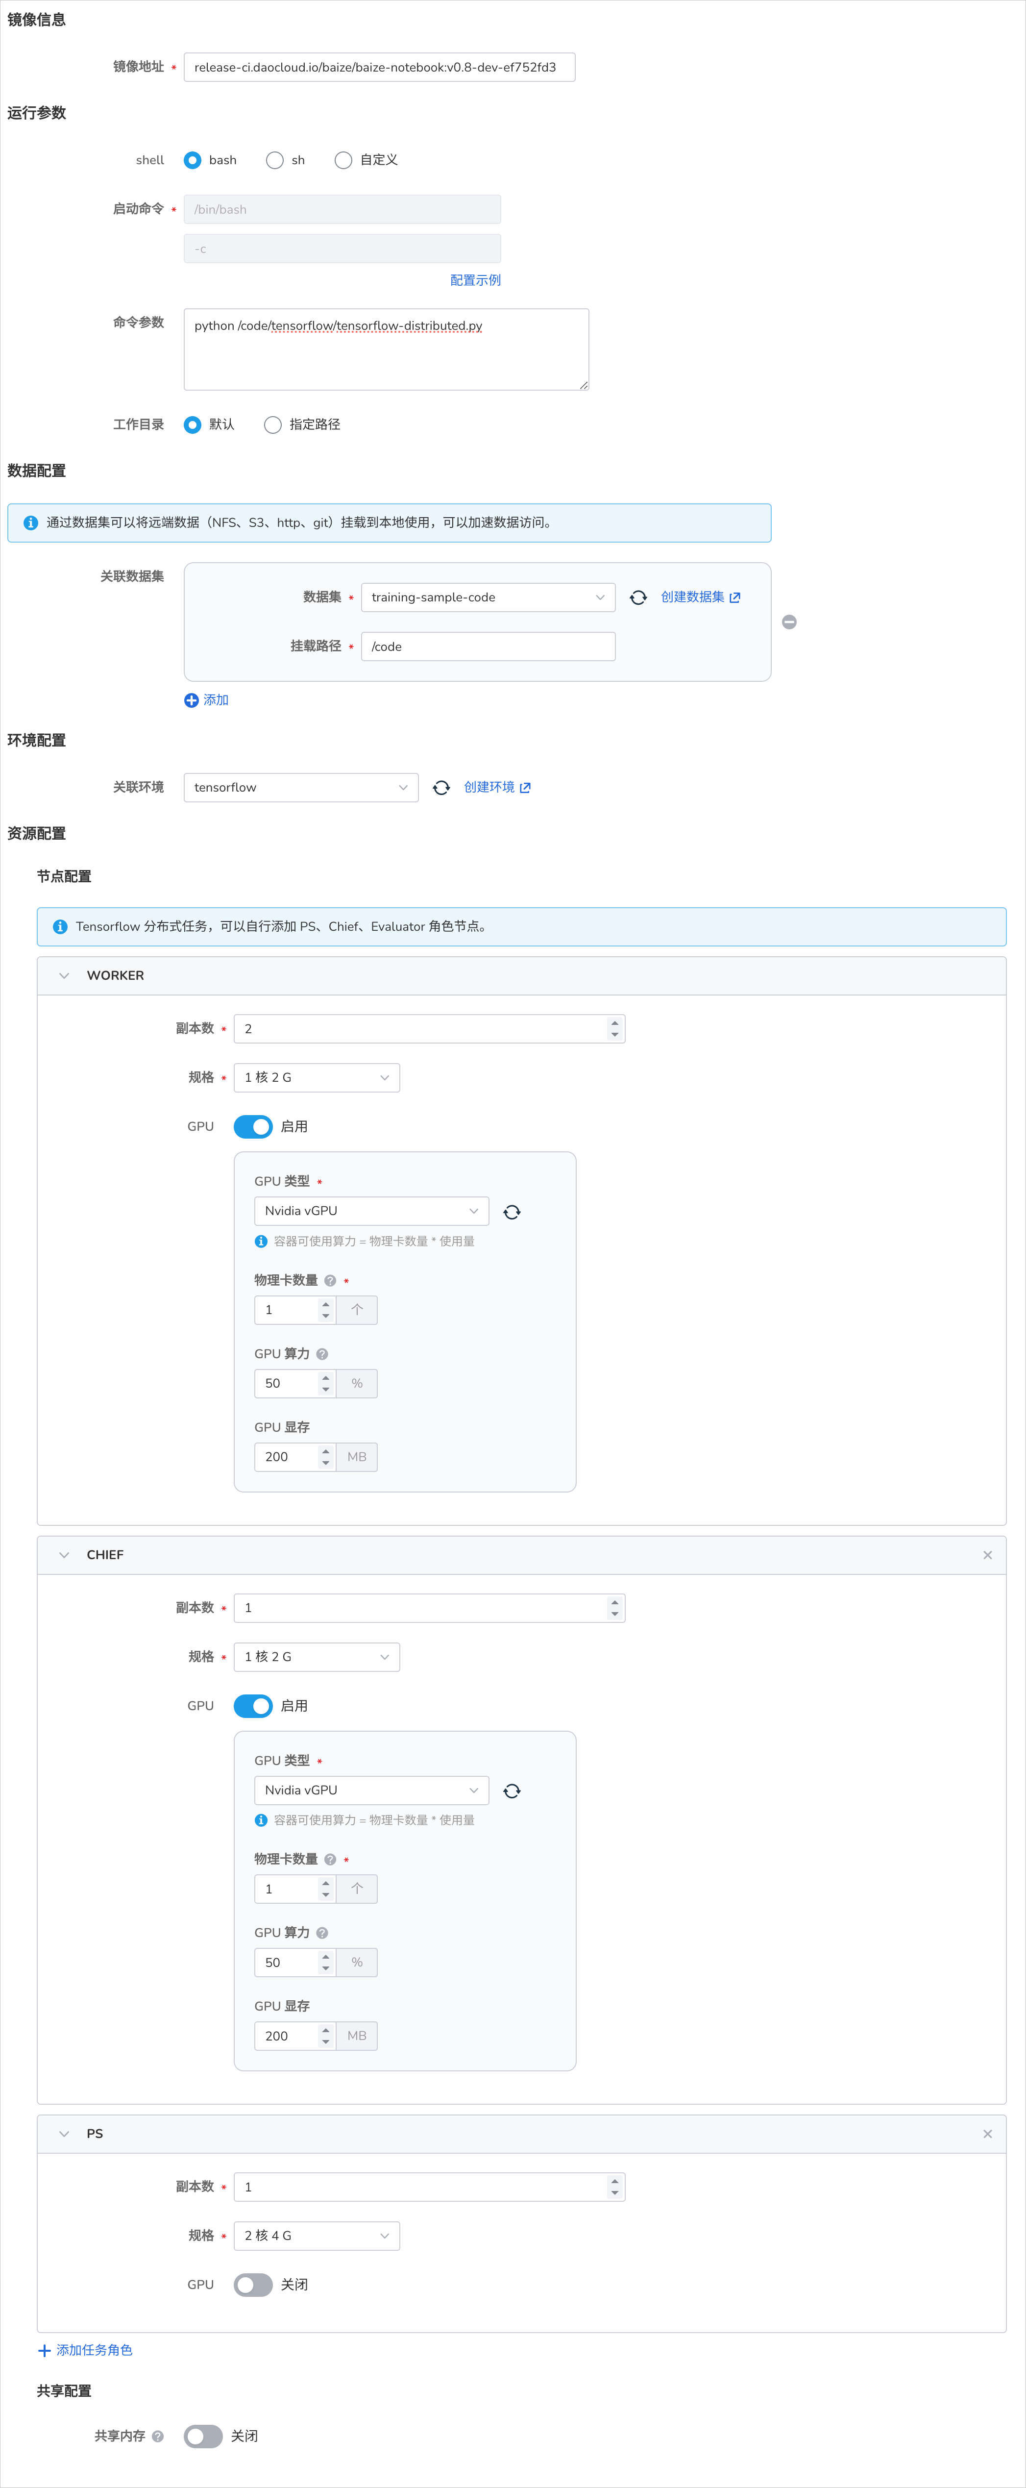Click 添加任务角色 link
1026x2488 pixels.
[x=94, y=2350]
